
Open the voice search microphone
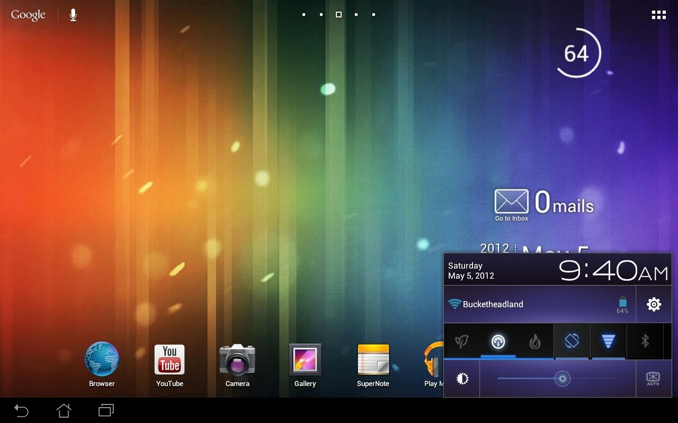point(73,14)
